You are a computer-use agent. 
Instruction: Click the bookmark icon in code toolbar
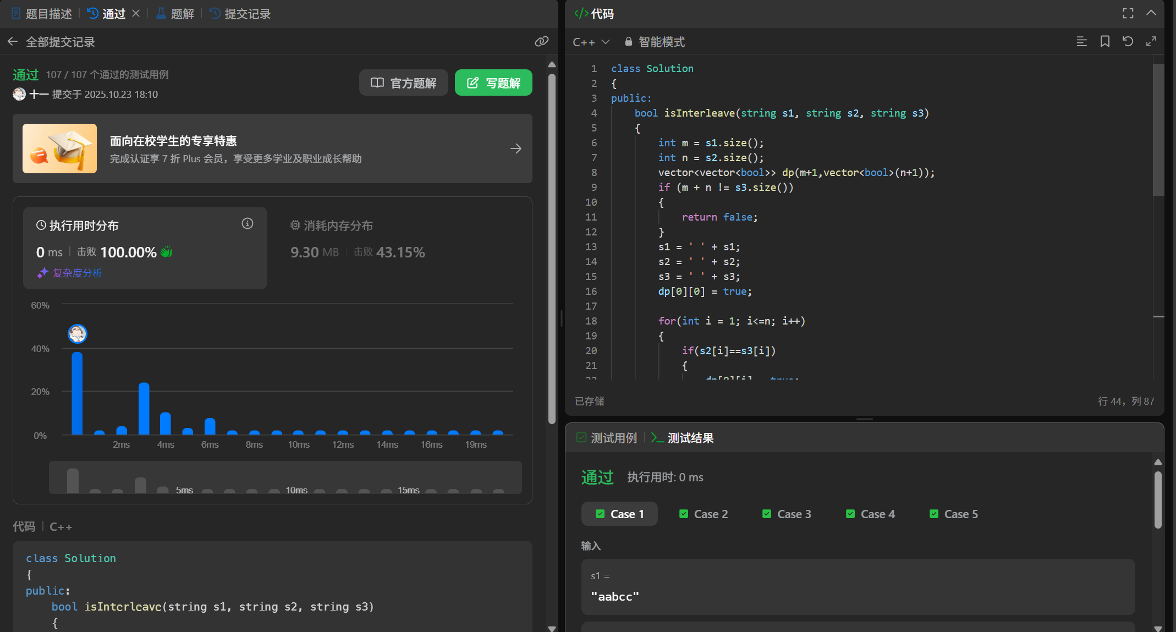1104,41
